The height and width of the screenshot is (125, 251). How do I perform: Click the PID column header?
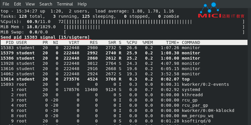click(10, 42)
